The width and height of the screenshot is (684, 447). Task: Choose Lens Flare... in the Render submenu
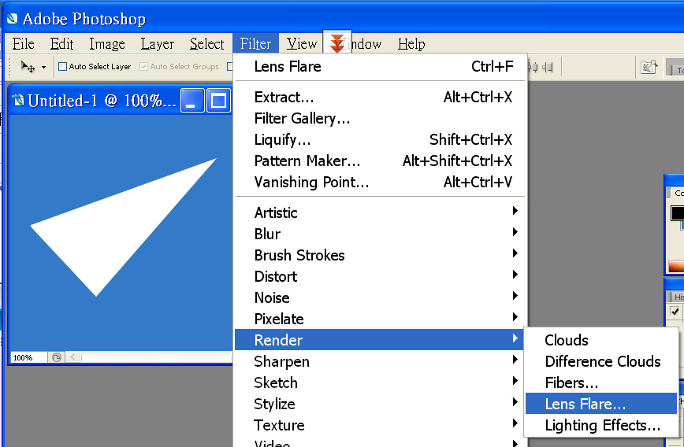pyautogui.click(x=601, y=404)
